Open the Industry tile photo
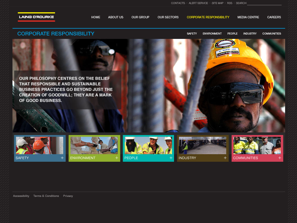Image resolution: width=297 pixels, height=223 pixels. pyautogui.click(x=202, y=145)
